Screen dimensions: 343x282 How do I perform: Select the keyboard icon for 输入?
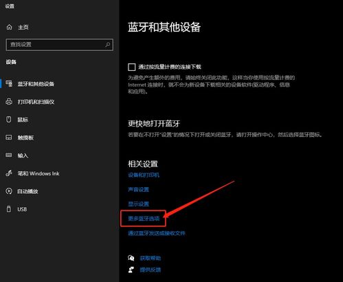coord(9,155)
